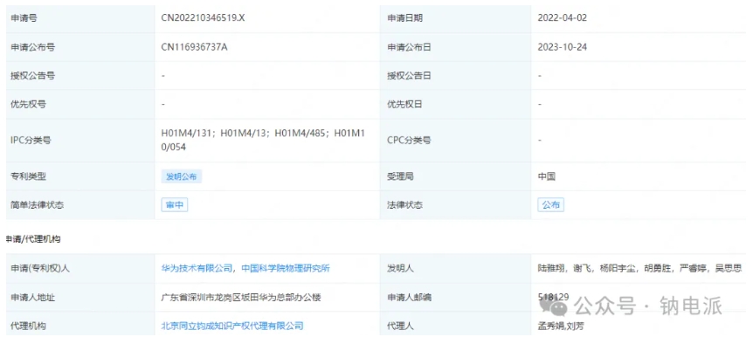Click the 公布 legal status tag
Image resolution: width=753 pixels, height=344 pixels.
point(551,205)
